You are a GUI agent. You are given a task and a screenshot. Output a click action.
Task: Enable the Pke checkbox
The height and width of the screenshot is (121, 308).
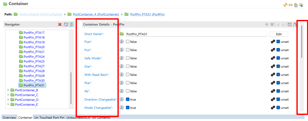point(128,83)
